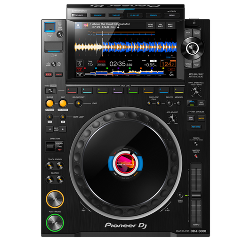251x251 pixels.
Task: Click the power icon at top right
Action: (x=194, y=23)
